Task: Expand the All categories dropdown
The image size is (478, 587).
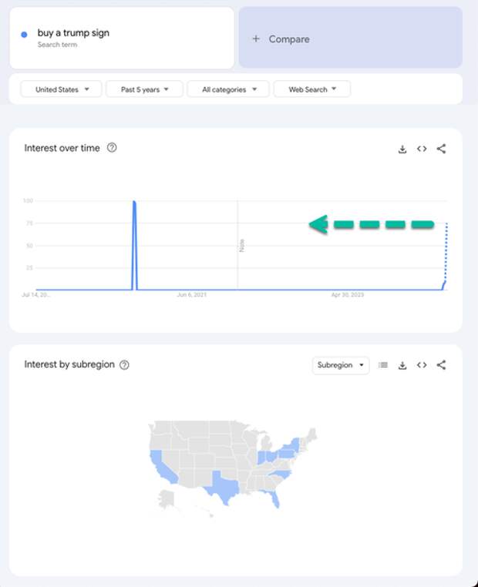Action: (228, 89)
